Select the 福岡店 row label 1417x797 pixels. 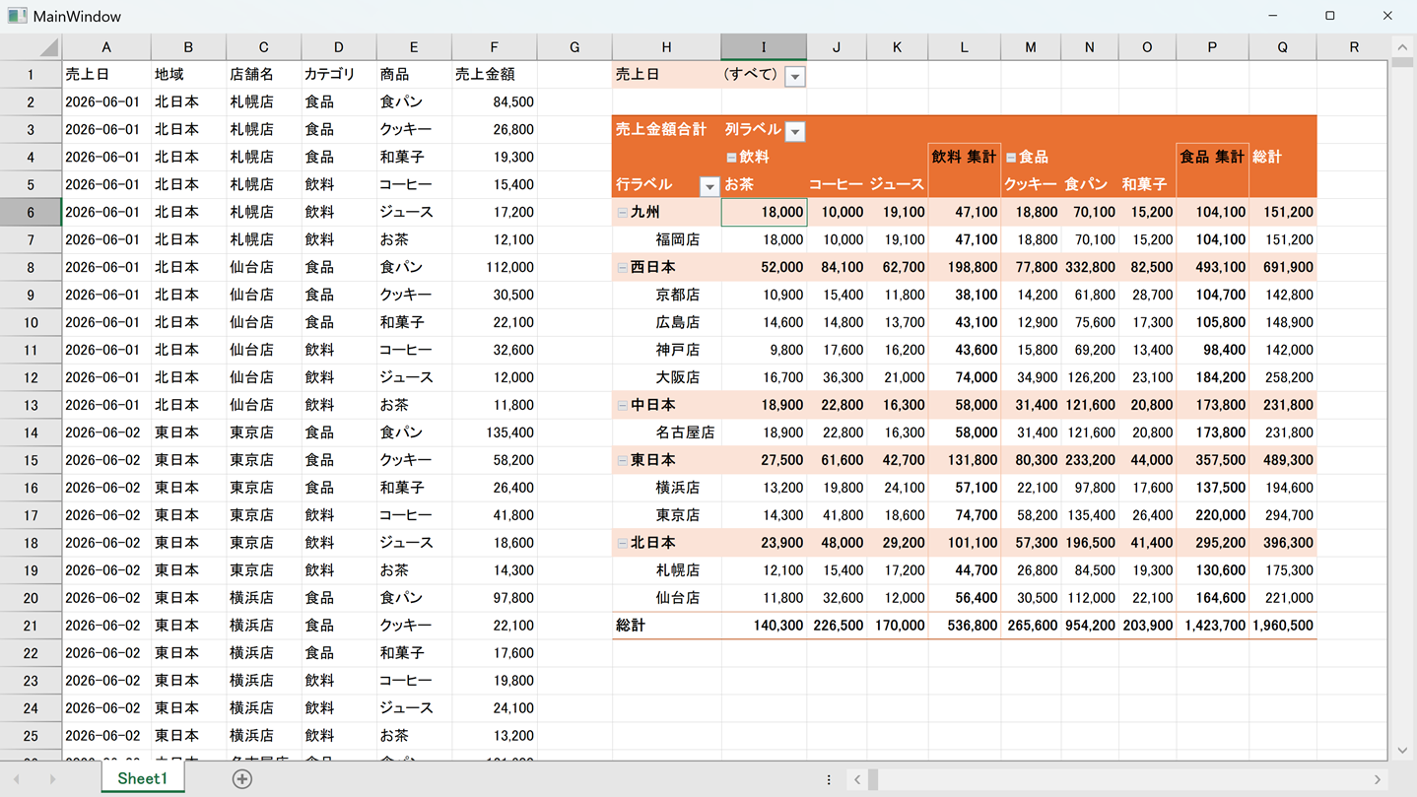click(x=666, y=239)
